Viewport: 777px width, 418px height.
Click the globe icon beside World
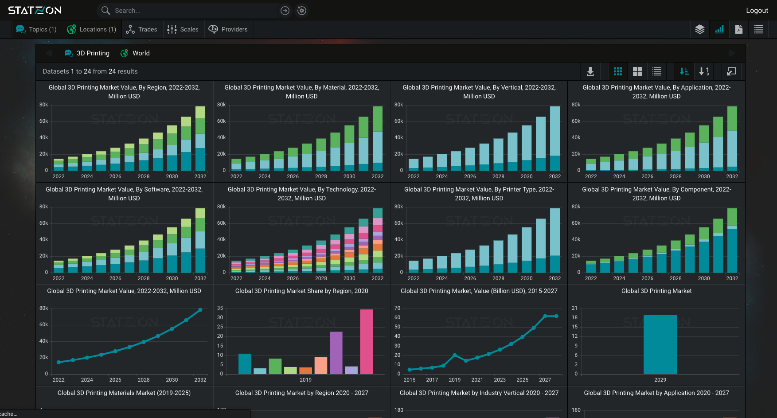pos(125,53)
